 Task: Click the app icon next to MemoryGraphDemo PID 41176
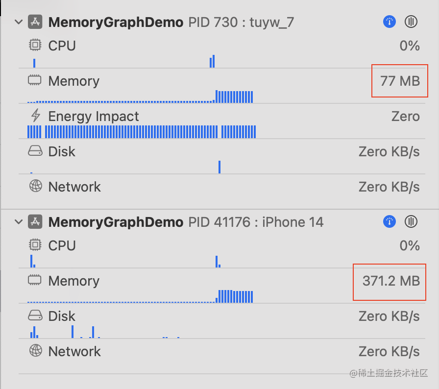[x=35, y=221]
